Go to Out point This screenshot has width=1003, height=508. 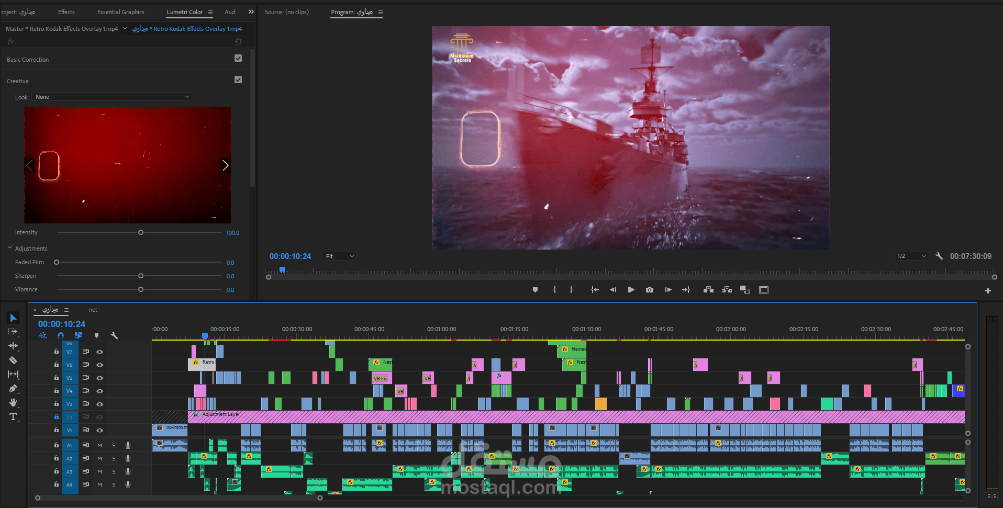point(686,290)
